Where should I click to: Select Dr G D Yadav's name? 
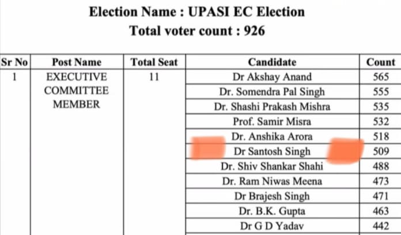tap(272, 226)
